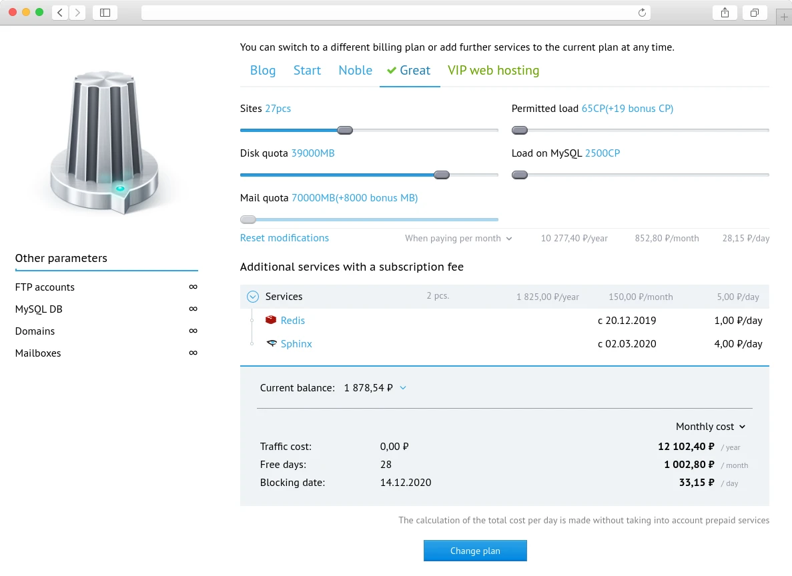Switch to the Blog plan tab

click(x=263, y=71)
